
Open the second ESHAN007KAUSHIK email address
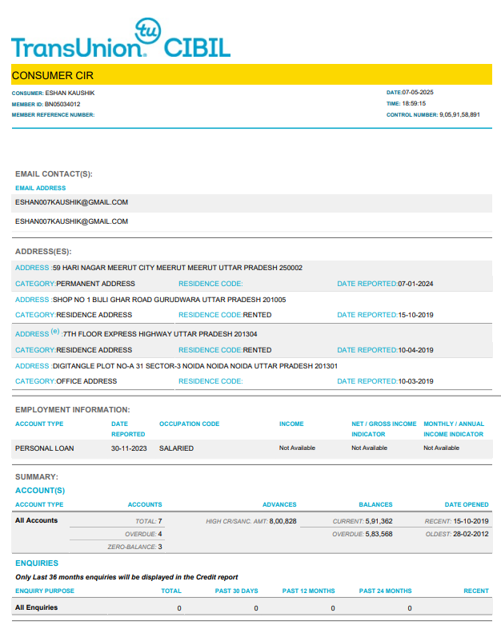71,221
